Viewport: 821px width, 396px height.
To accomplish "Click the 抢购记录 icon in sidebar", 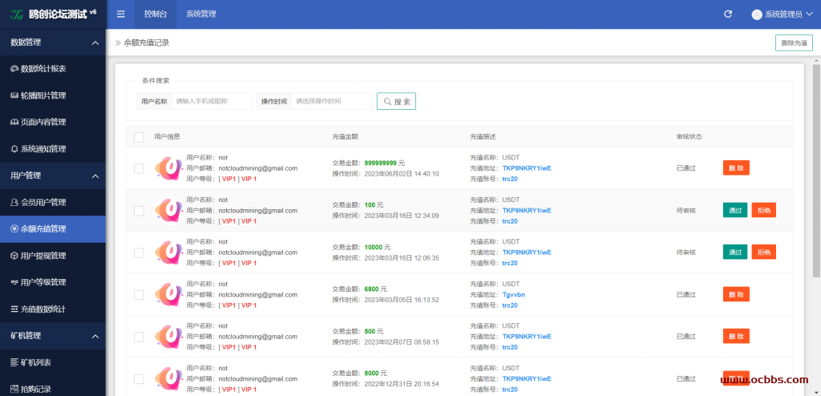I will 14,390.
